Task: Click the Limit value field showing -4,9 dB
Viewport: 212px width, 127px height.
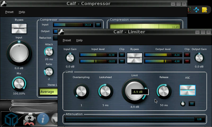Action: coord(140,92)
